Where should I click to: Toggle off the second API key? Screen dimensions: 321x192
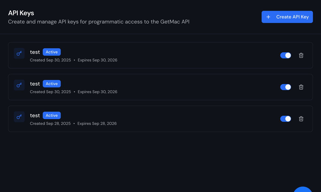pos(285,87)
